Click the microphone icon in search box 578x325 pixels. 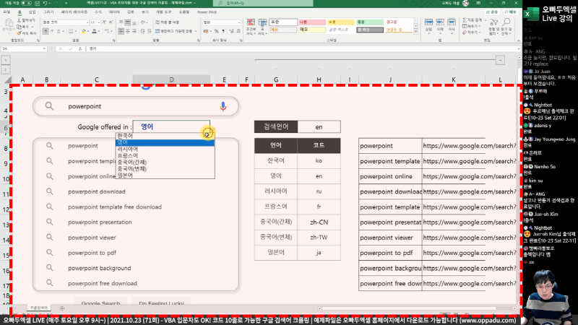[x=223, y=106]
